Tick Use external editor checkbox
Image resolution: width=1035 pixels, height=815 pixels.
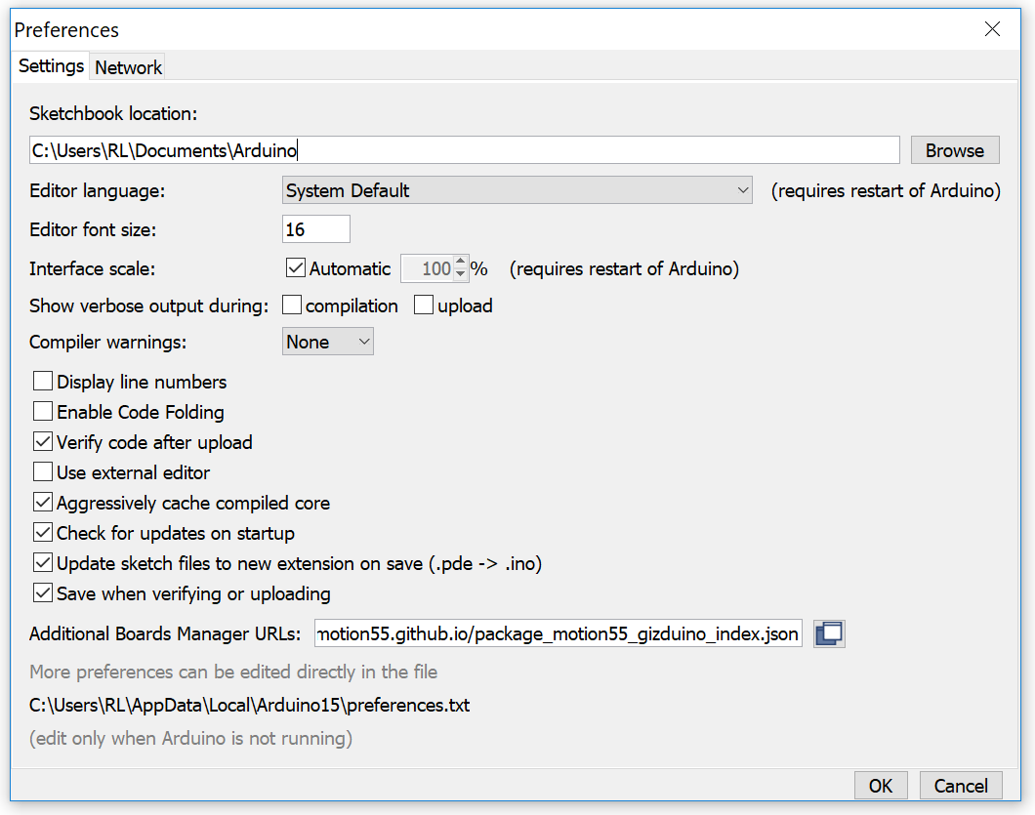(x=43, y=471)
